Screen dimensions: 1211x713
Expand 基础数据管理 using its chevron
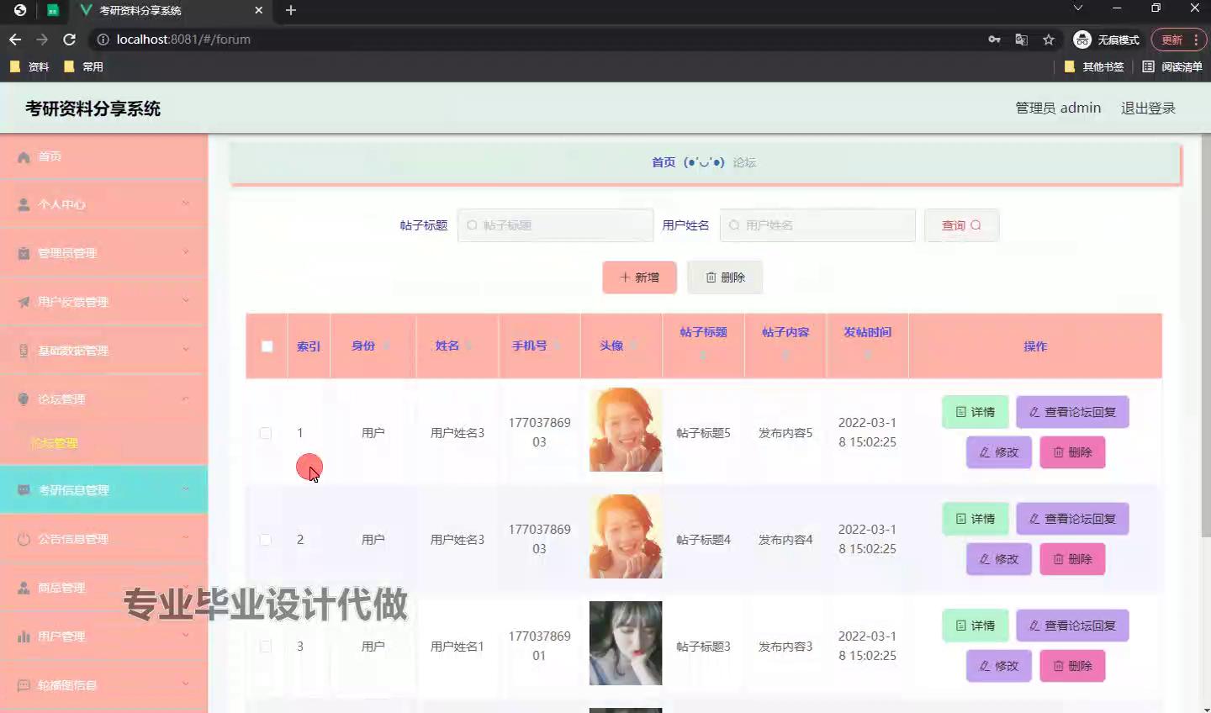(x=185, y=349)
